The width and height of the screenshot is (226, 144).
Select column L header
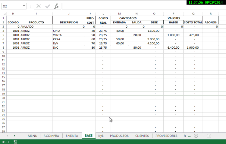click(103, 13)
